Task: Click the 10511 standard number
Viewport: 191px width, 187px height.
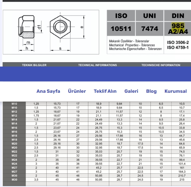Action: [121, 29]
